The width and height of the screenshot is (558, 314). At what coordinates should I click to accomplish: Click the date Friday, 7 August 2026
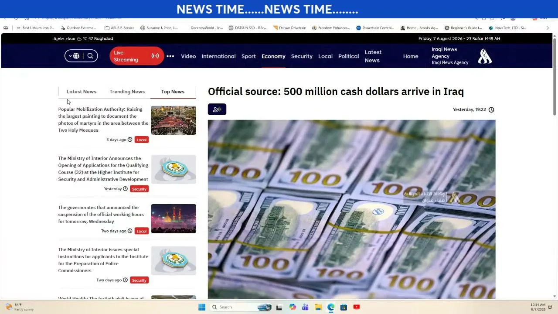click(459, 39)
